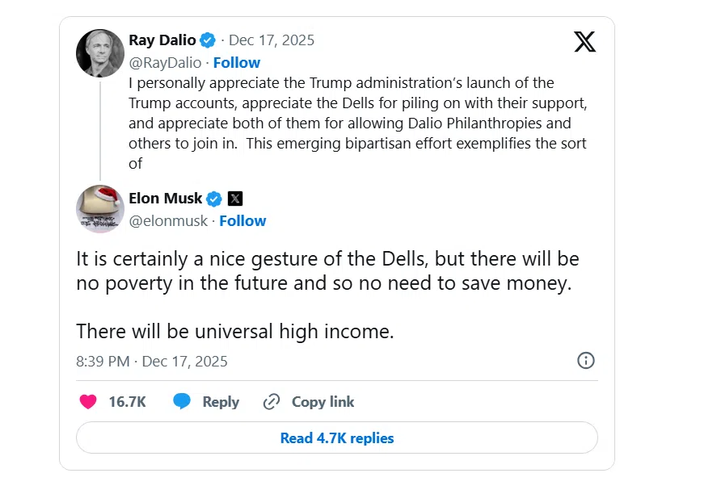Follow the @elonmusk account

coord(243,220)
